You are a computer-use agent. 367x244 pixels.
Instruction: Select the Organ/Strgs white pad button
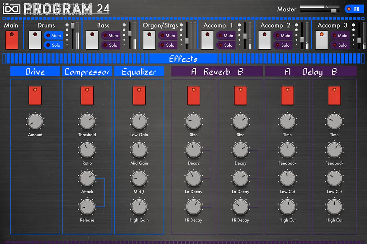point(149,40)
